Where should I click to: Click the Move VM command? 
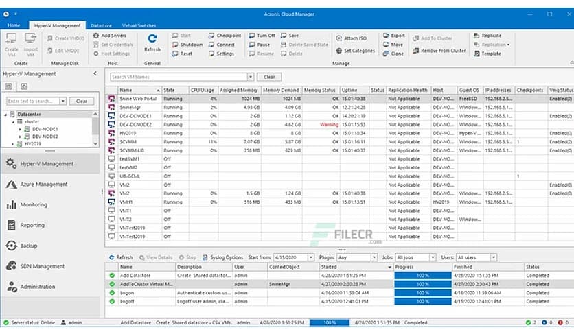(x=393, y=45)
